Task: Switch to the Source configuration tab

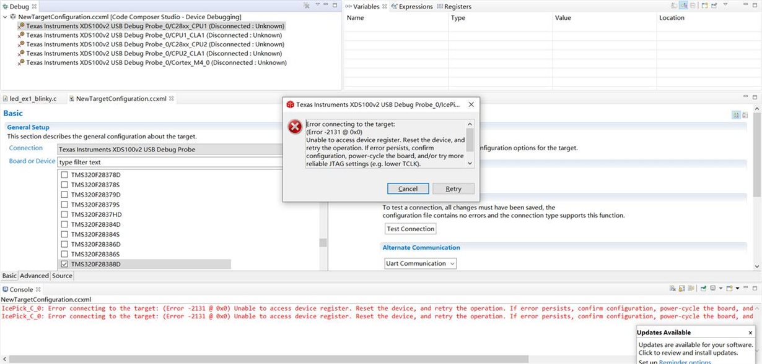Action: [62, 276]
